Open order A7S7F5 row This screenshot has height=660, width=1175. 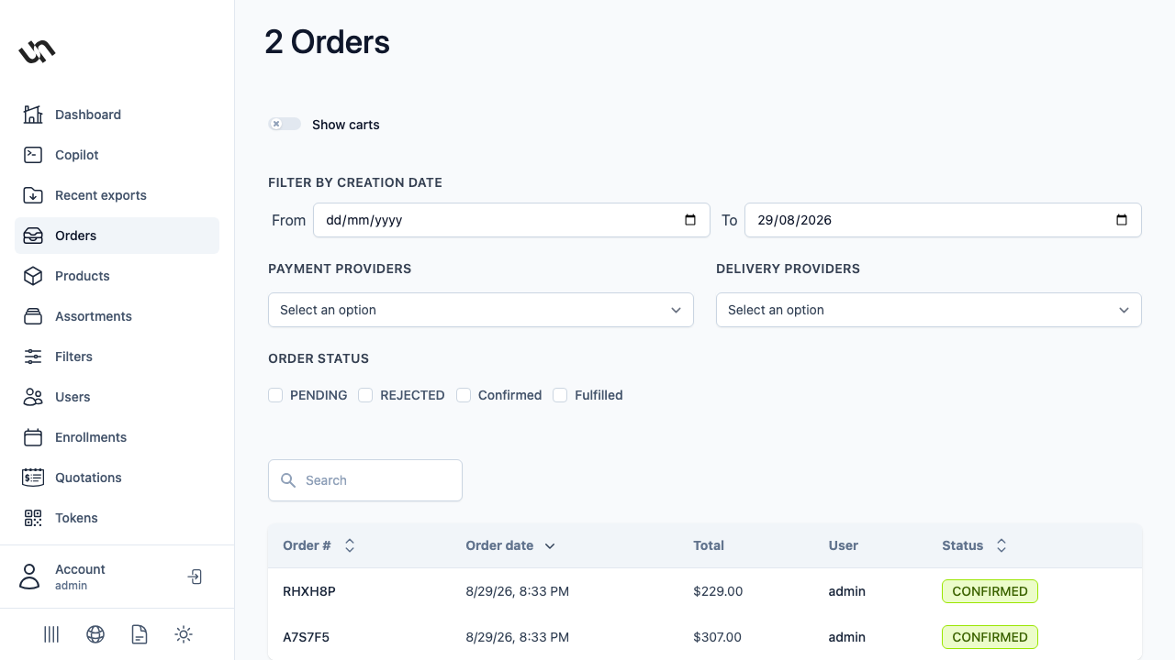coord(705,637)
